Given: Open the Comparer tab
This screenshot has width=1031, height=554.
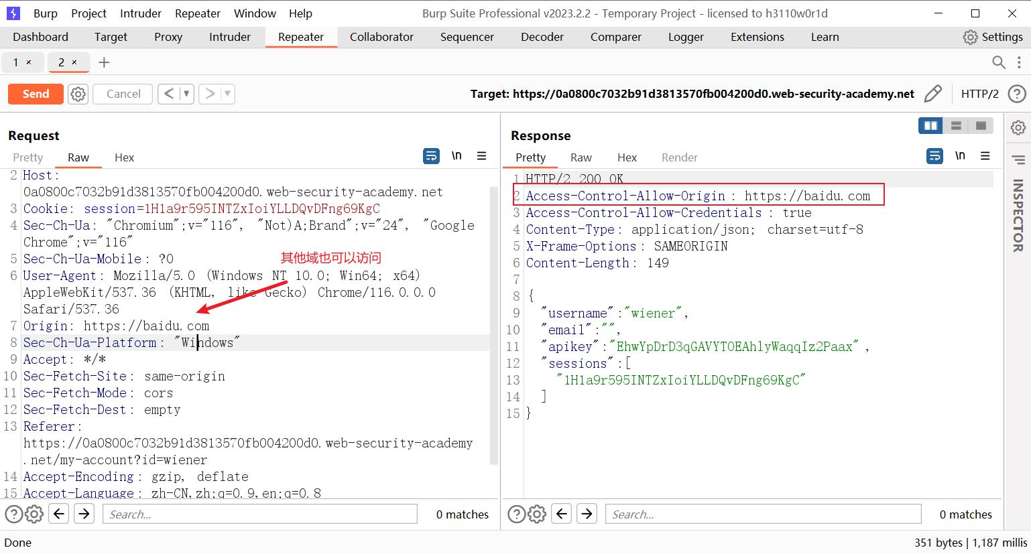Looking at the screenshot, I should (616, 37).
